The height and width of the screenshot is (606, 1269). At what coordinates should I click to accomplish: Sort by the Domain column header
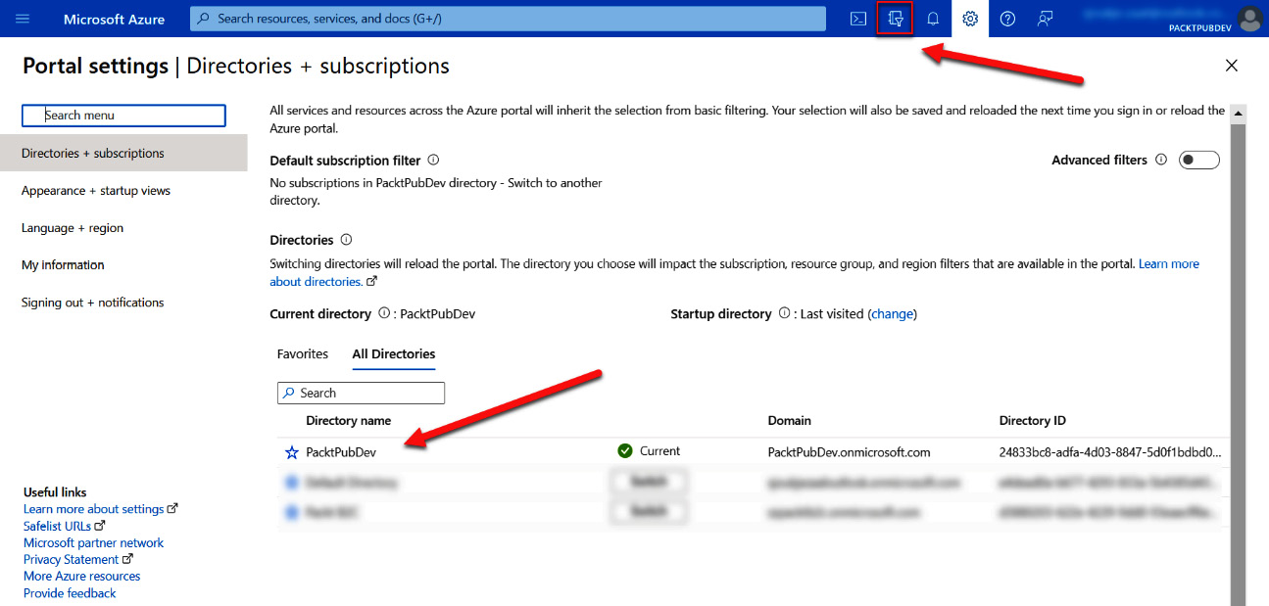coord(790,421)
